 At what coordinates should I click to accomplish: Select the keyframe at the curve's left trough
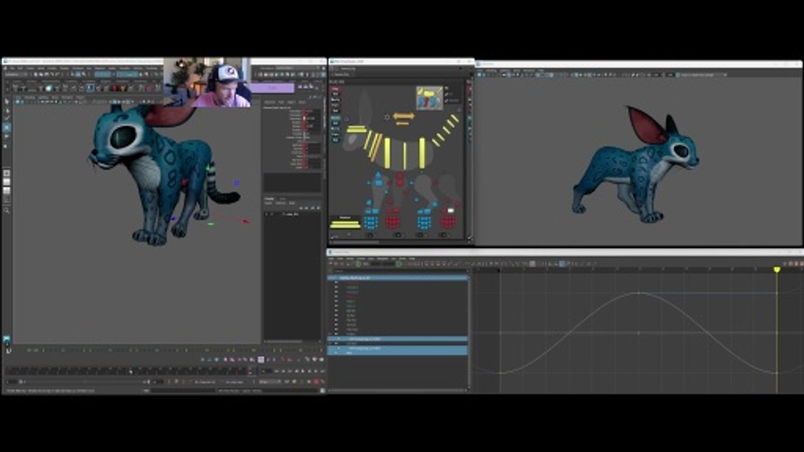pyautogui.click(x=500, y=373)
